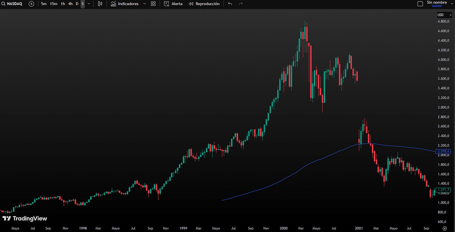Viewport: 455px width, 232px height.
Task: Select the 15m timeframe
Action: (x=53, y=4)
